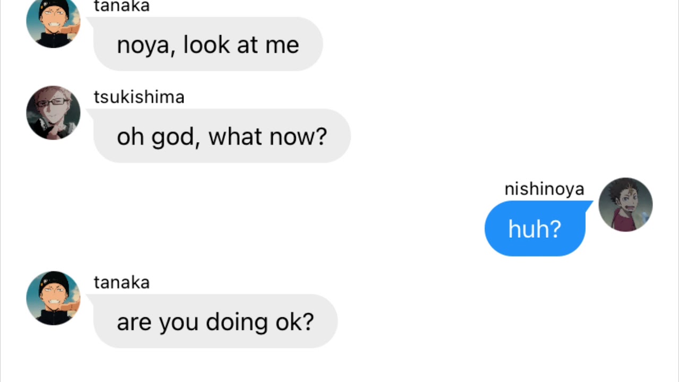Click the nishinoya sender name label
679x382 pixels.
(544, 189)
